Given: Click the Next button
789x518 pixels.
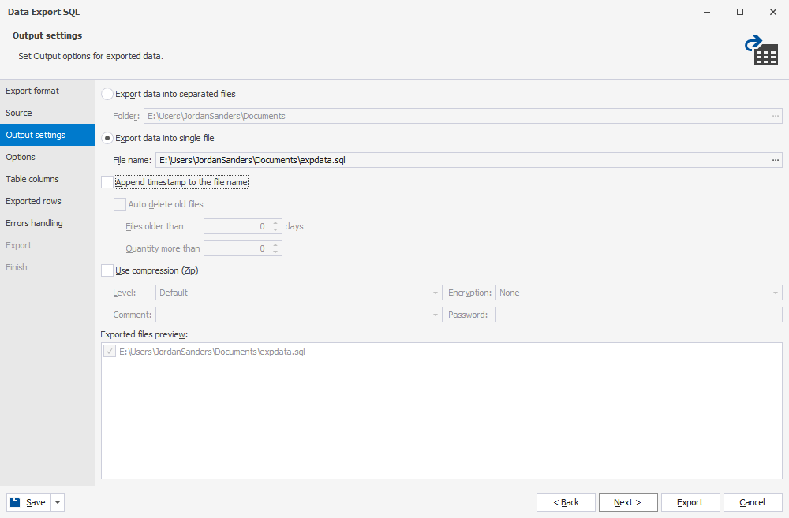Looking at the screenshot, I should 628,501.
